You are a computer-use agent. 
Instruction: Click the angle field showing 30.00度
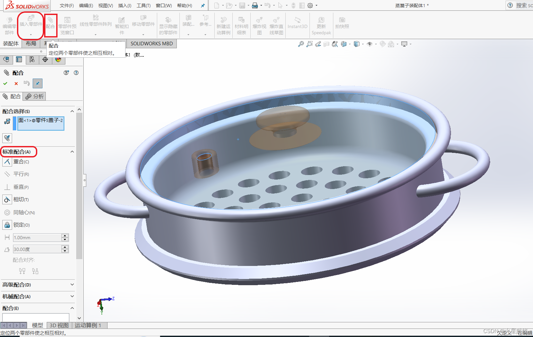[37, 249]
